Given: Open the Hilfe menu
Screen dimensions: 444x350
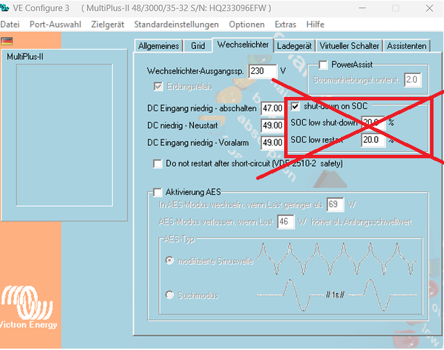Looking at the screenshot, I should point(315,24).
